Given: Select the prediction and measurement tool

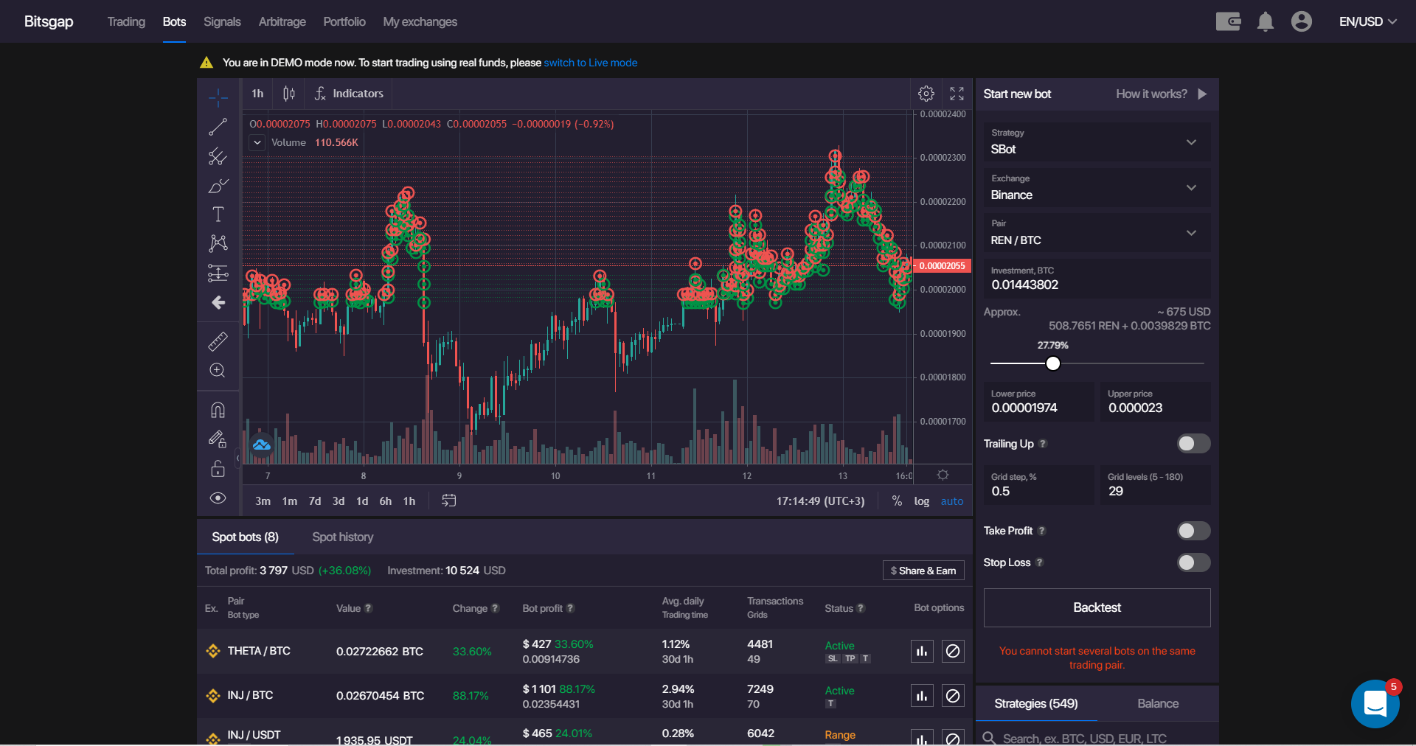Looking at the screenshot, I should click(x=218, y=273).
